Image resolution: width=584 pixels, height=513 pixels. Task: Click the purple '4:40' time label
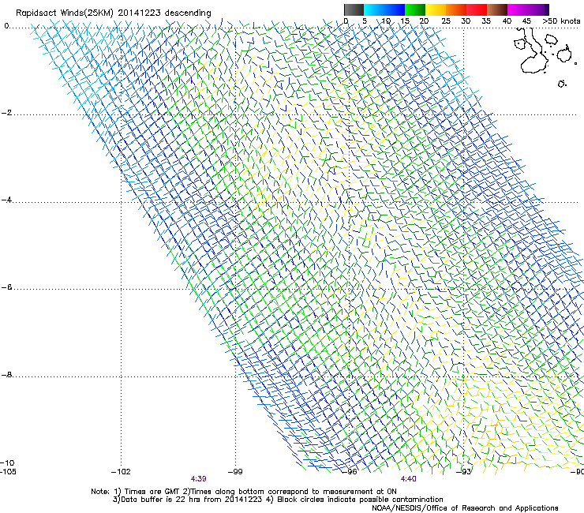tap(408, 479)
